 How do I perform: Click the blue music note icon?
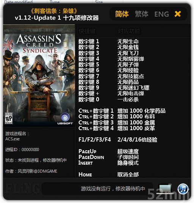coord(183,189)
